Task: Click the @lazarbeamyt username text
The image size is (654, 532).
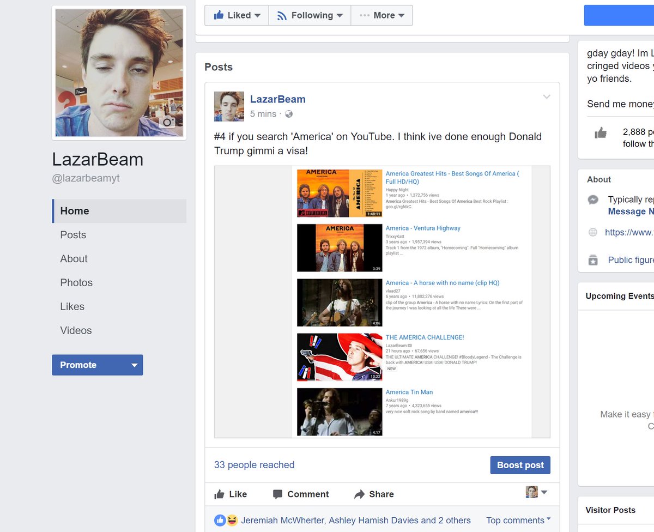Action: pyautogui.click(x=86, y=178)
